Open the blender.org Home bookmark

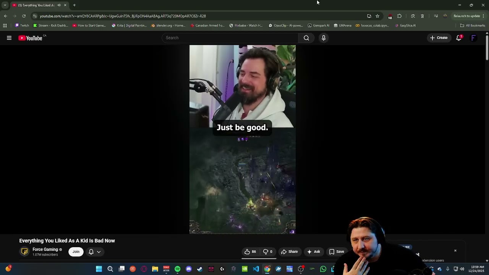point(168,26)
